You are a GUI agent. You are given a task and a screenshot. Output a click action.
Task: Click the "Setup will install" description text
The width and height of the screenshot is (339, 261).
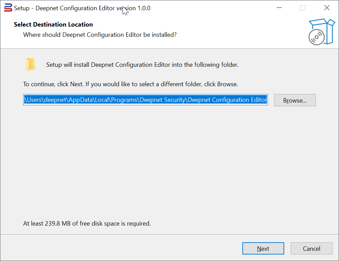(142, 65)
